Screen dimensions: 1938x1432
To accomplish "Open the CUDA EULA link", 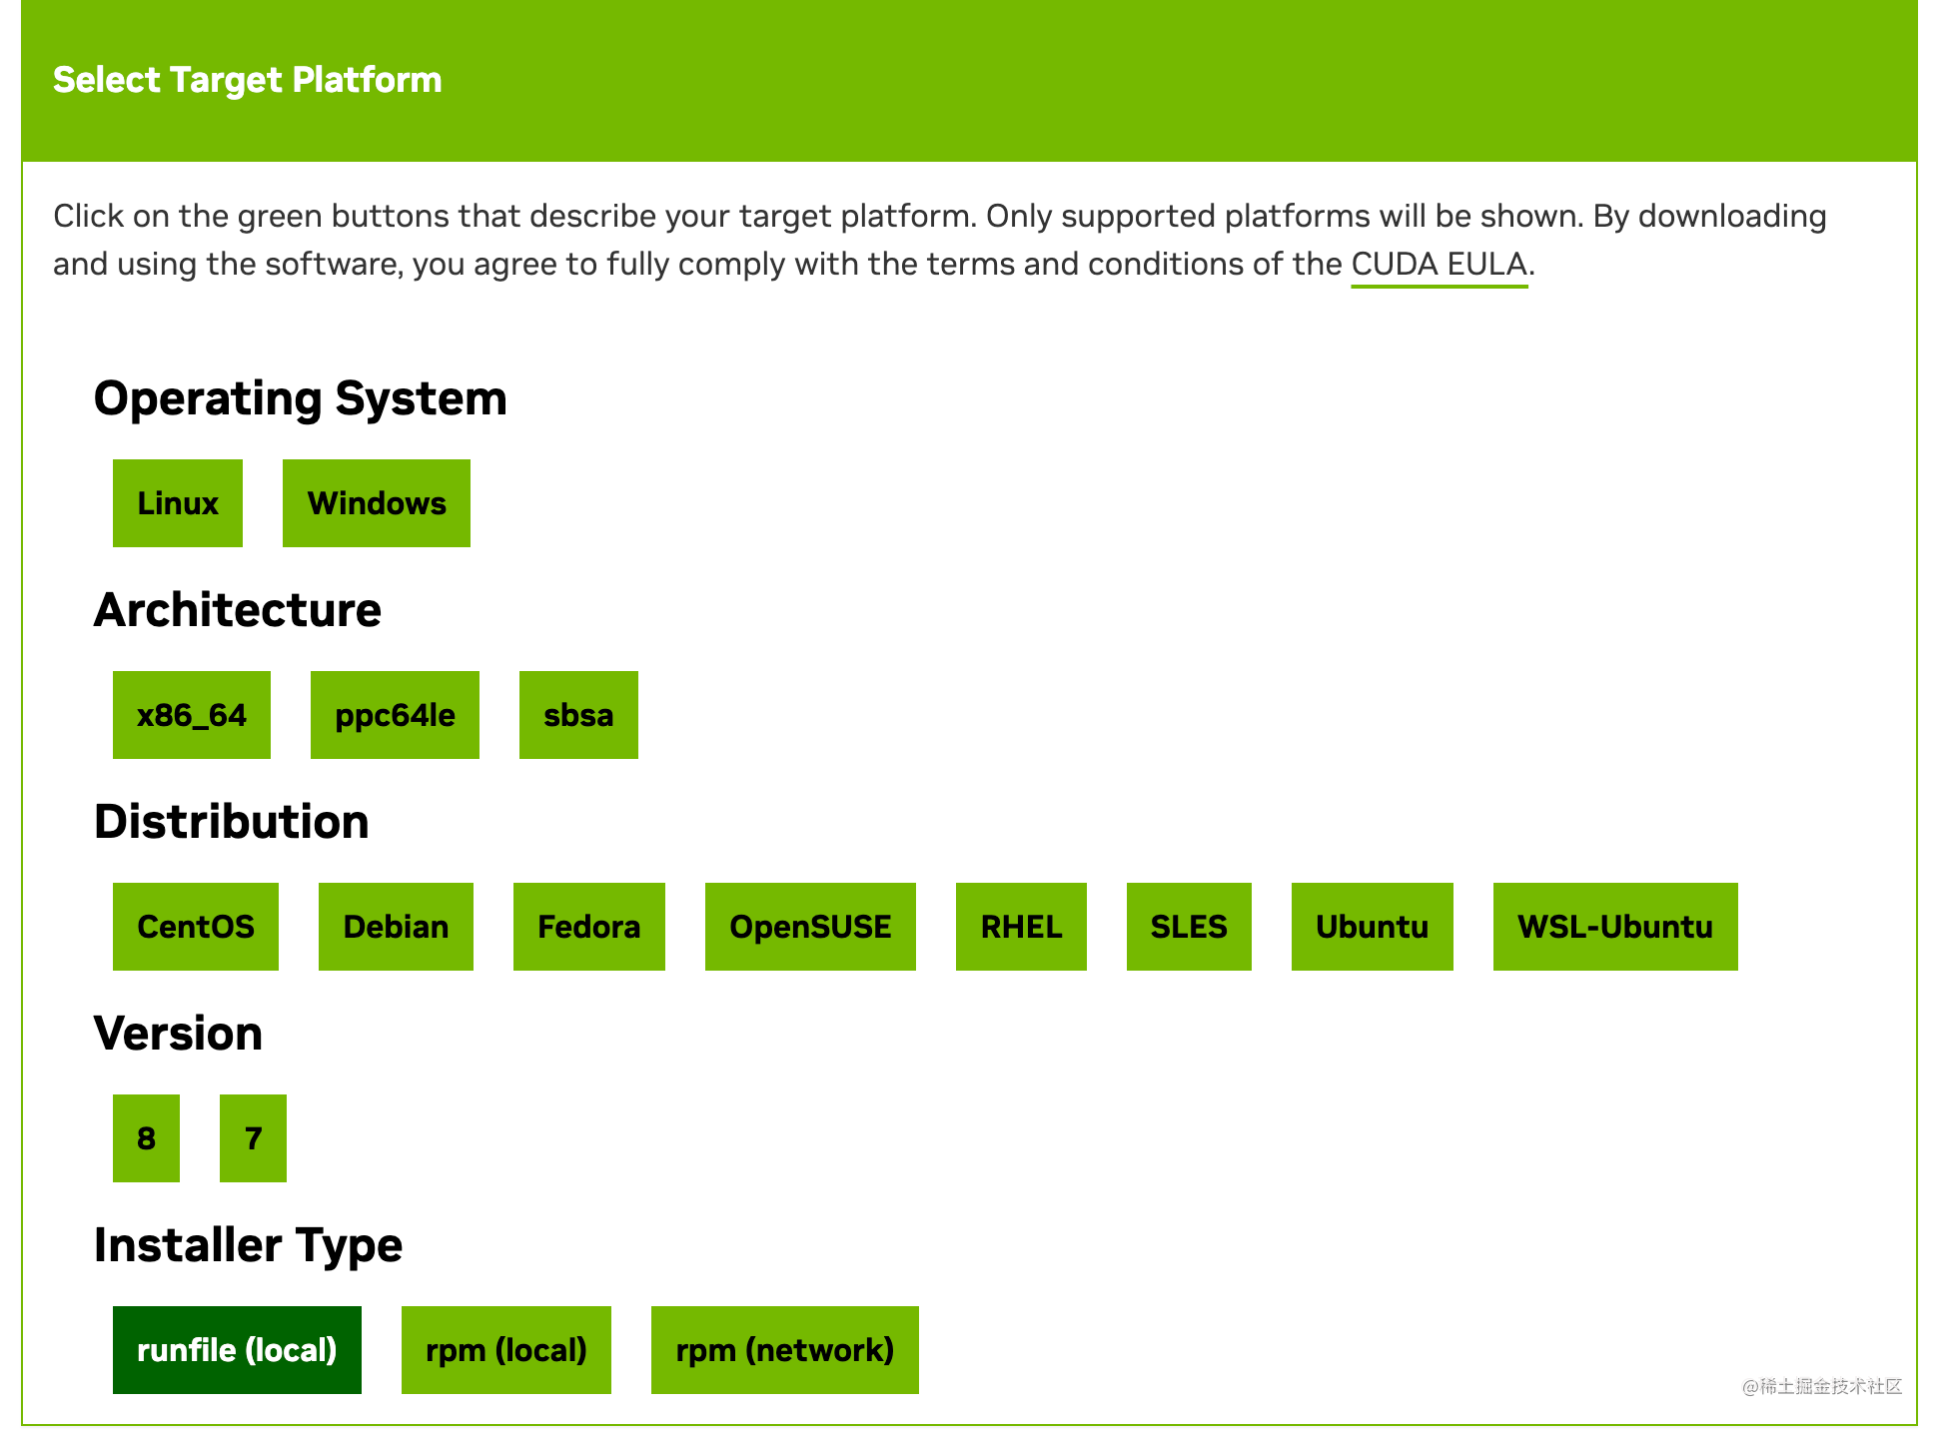I will (1439, 265).
